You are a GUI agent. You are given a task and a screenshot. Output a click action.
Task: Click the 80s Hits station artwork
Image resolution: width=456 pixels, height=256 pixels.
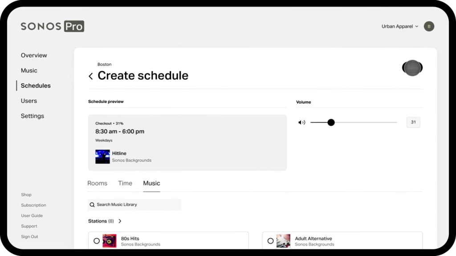point(110,241)
